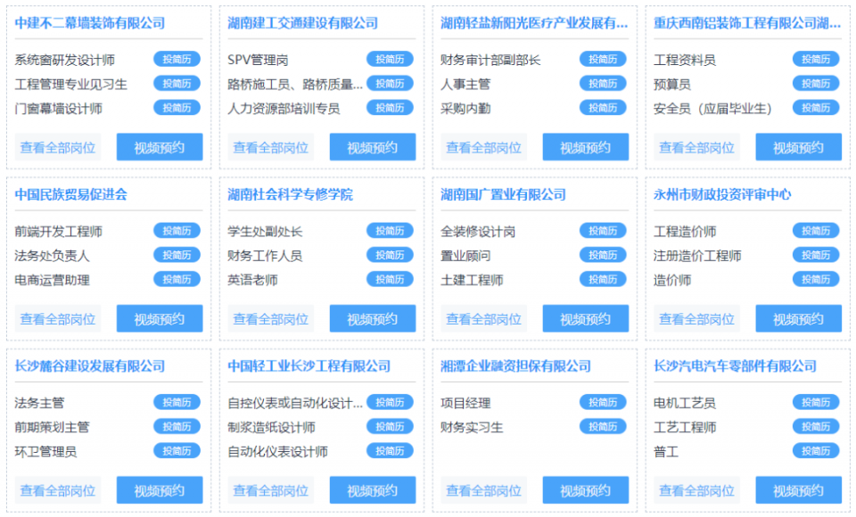View all positions at 长沙汽电汽车零部件
This screenshot has width=856, height=517.
(696, 490)
